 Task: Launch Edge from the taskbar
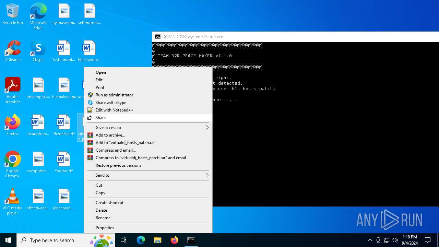pos(141,240)
